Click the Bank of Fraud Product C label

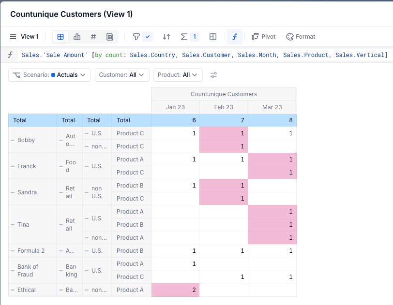130,277
